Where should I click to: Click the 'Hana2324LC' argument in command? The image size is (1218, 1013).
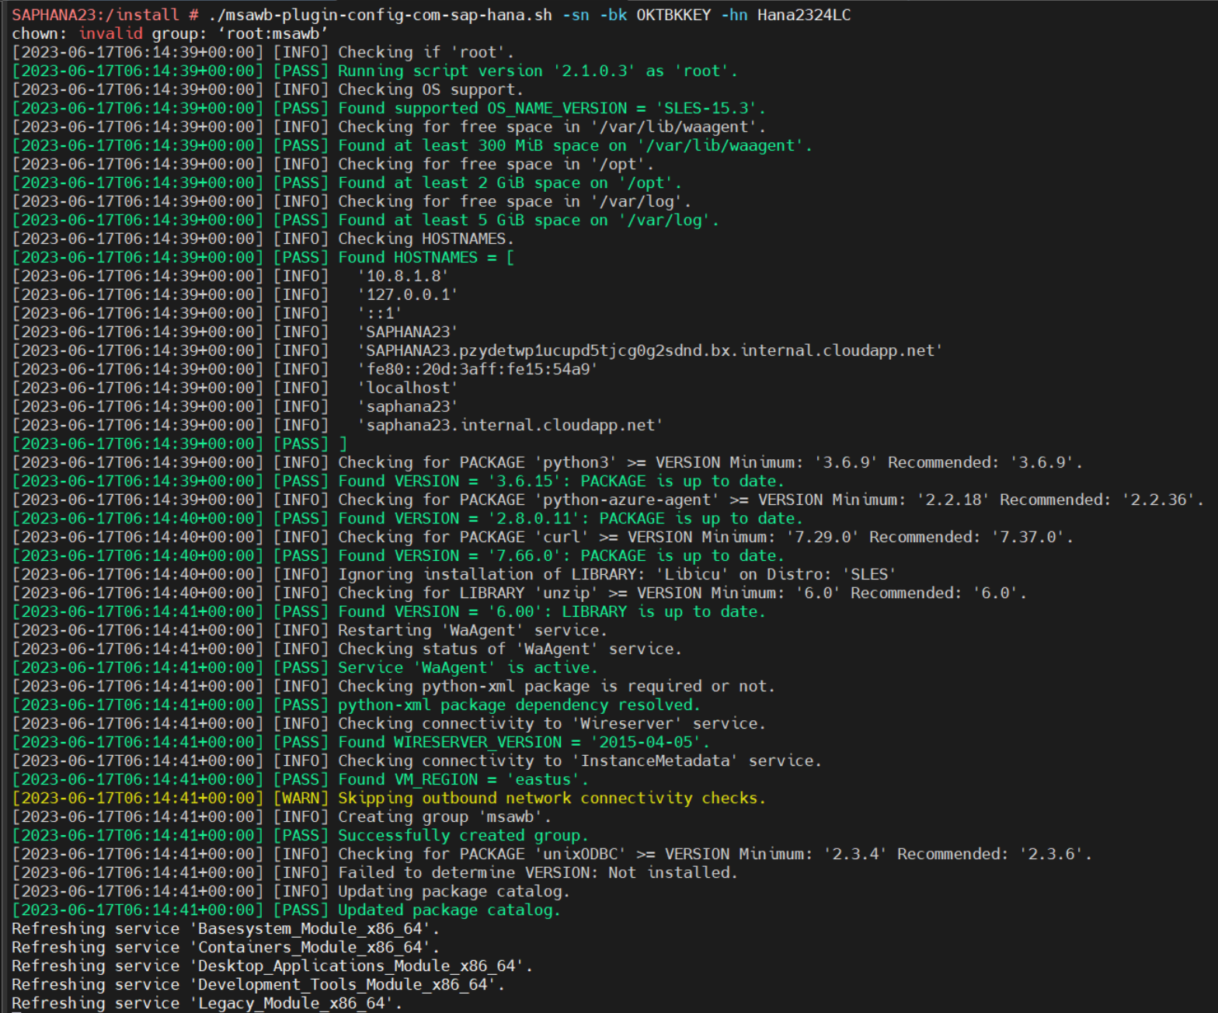coord(804,15)
